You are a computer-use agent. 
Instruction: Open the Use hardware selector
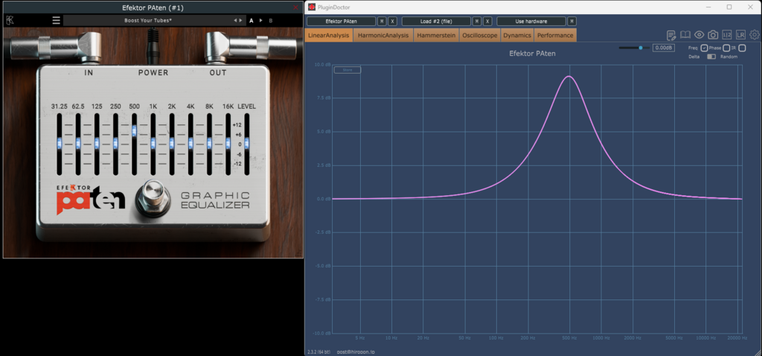[x=531, y=22]
